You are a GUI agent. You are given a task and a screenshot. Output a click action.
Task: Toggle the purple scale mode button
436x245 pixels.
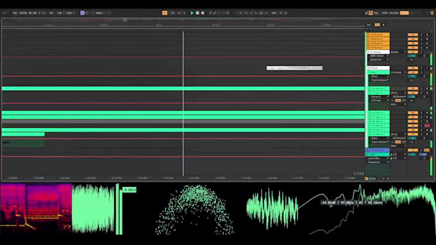pyautogui.click(x=82, y=13)
